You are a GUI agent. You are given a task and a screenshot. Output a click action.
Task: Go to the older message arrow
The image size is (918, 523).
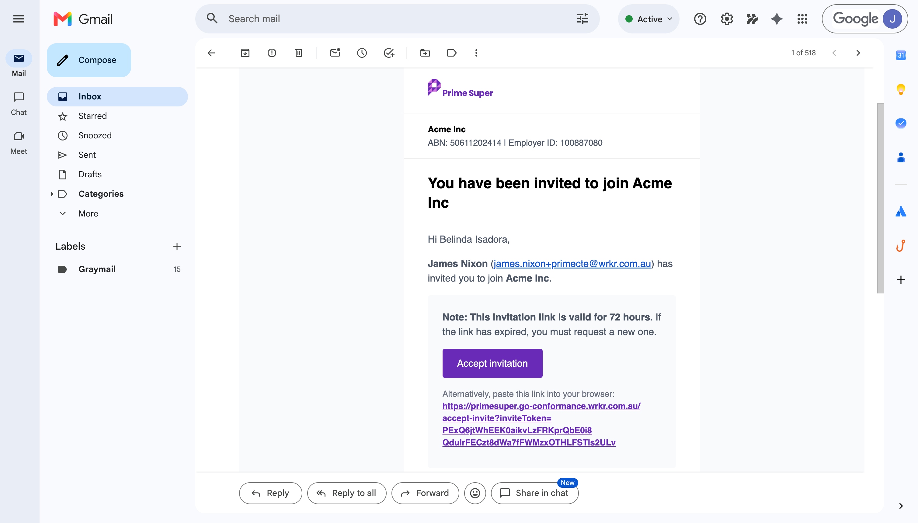(x=858, y=53)
